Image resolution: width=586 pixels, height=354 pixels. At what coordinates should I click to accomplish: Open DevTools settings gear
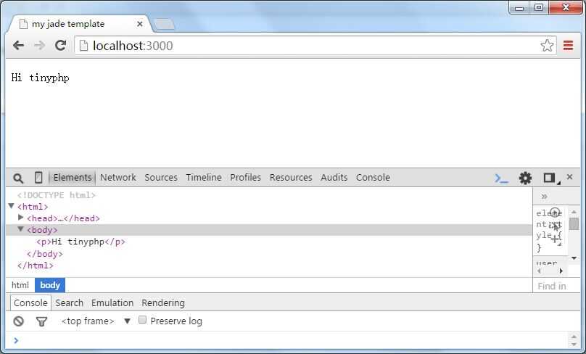[525, 178]
